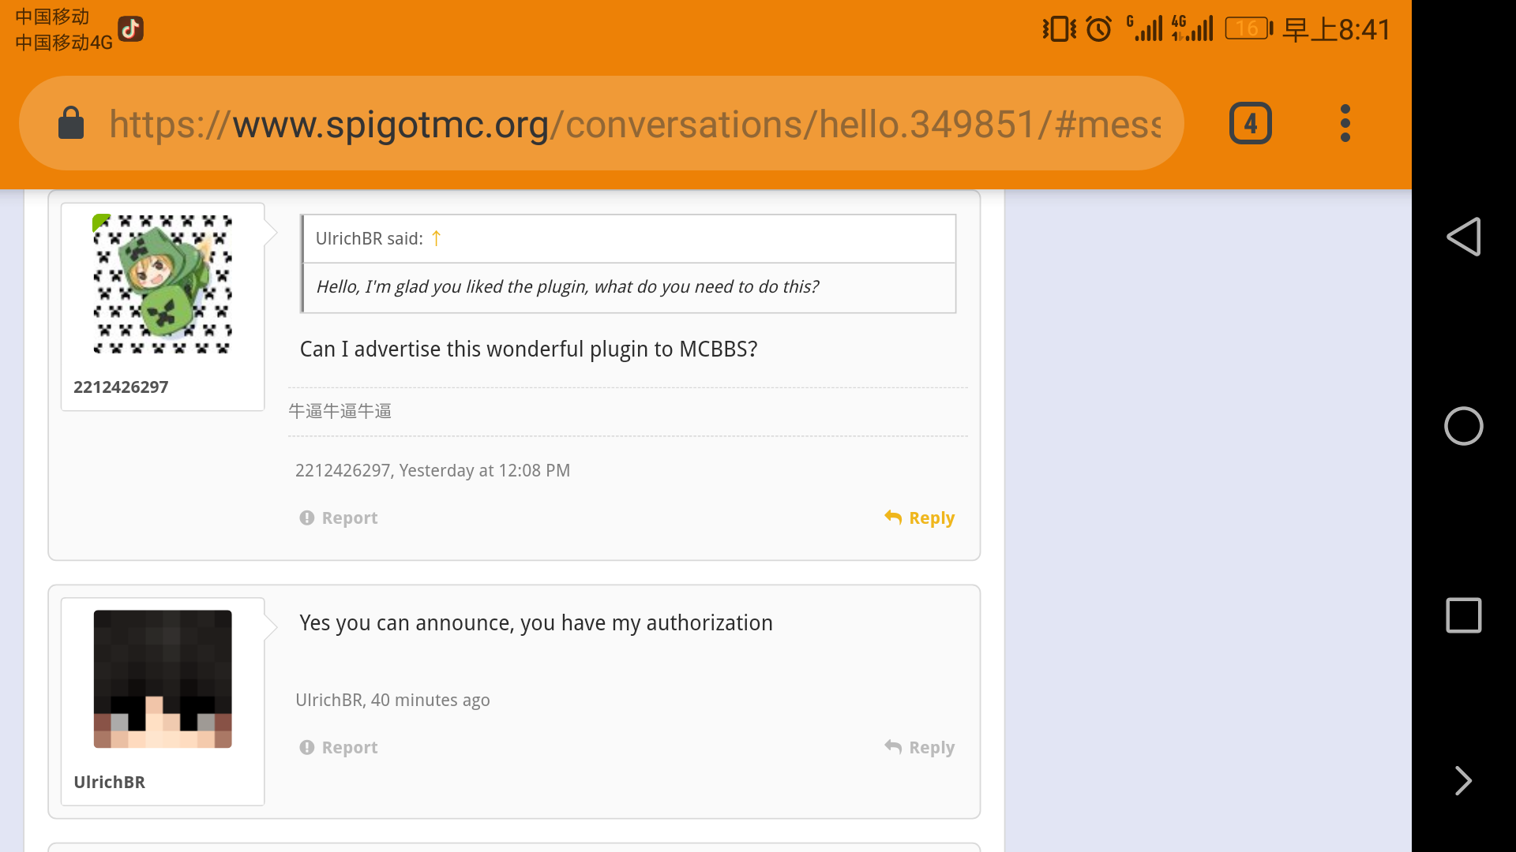Open the 2212426297 creeper avatar
The width and height of the screenshot is (1516, 852).
coord(163,284)
